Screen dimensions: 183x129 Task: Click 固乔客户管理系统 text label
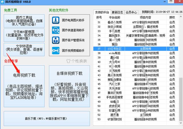tap(73, 40)
